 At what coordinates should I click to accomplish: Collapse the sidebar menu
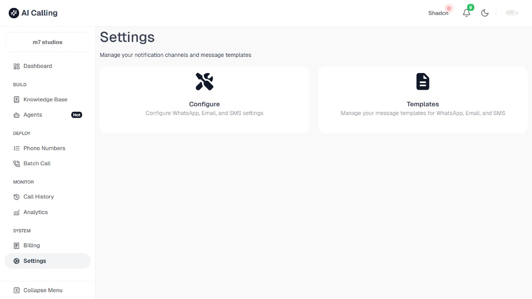(43, 290)
